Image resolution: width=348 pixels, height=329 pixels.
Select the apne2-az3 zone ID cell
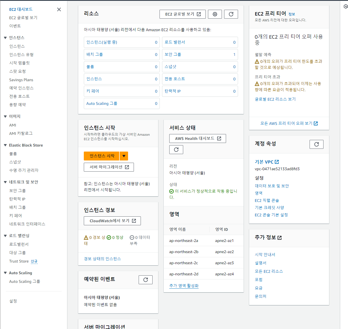click(x=224, y=263)
